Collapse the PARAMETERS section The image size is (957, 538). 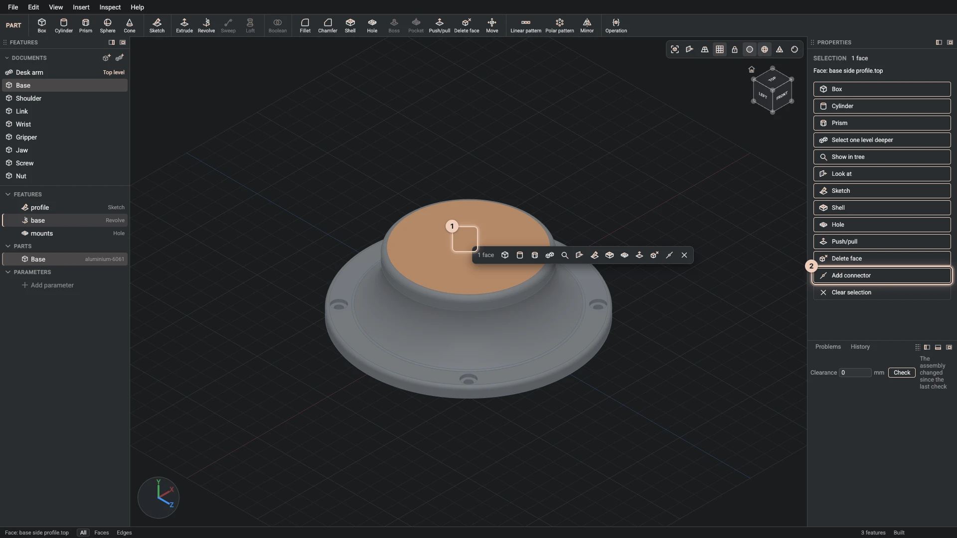(8, 272)
